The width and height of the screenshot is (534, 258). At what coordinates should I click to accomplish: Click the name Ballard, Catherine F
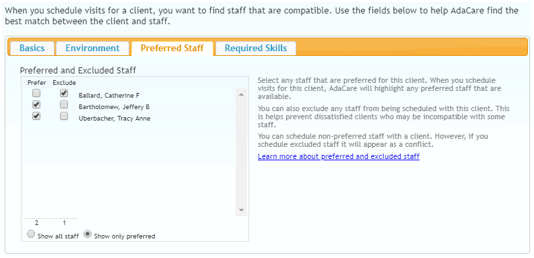pyautogui.click(x=109, y=96)
